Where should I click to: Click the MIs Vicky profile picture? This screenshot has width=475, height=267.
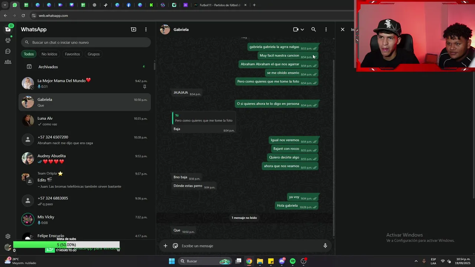(x=28, y=220)
